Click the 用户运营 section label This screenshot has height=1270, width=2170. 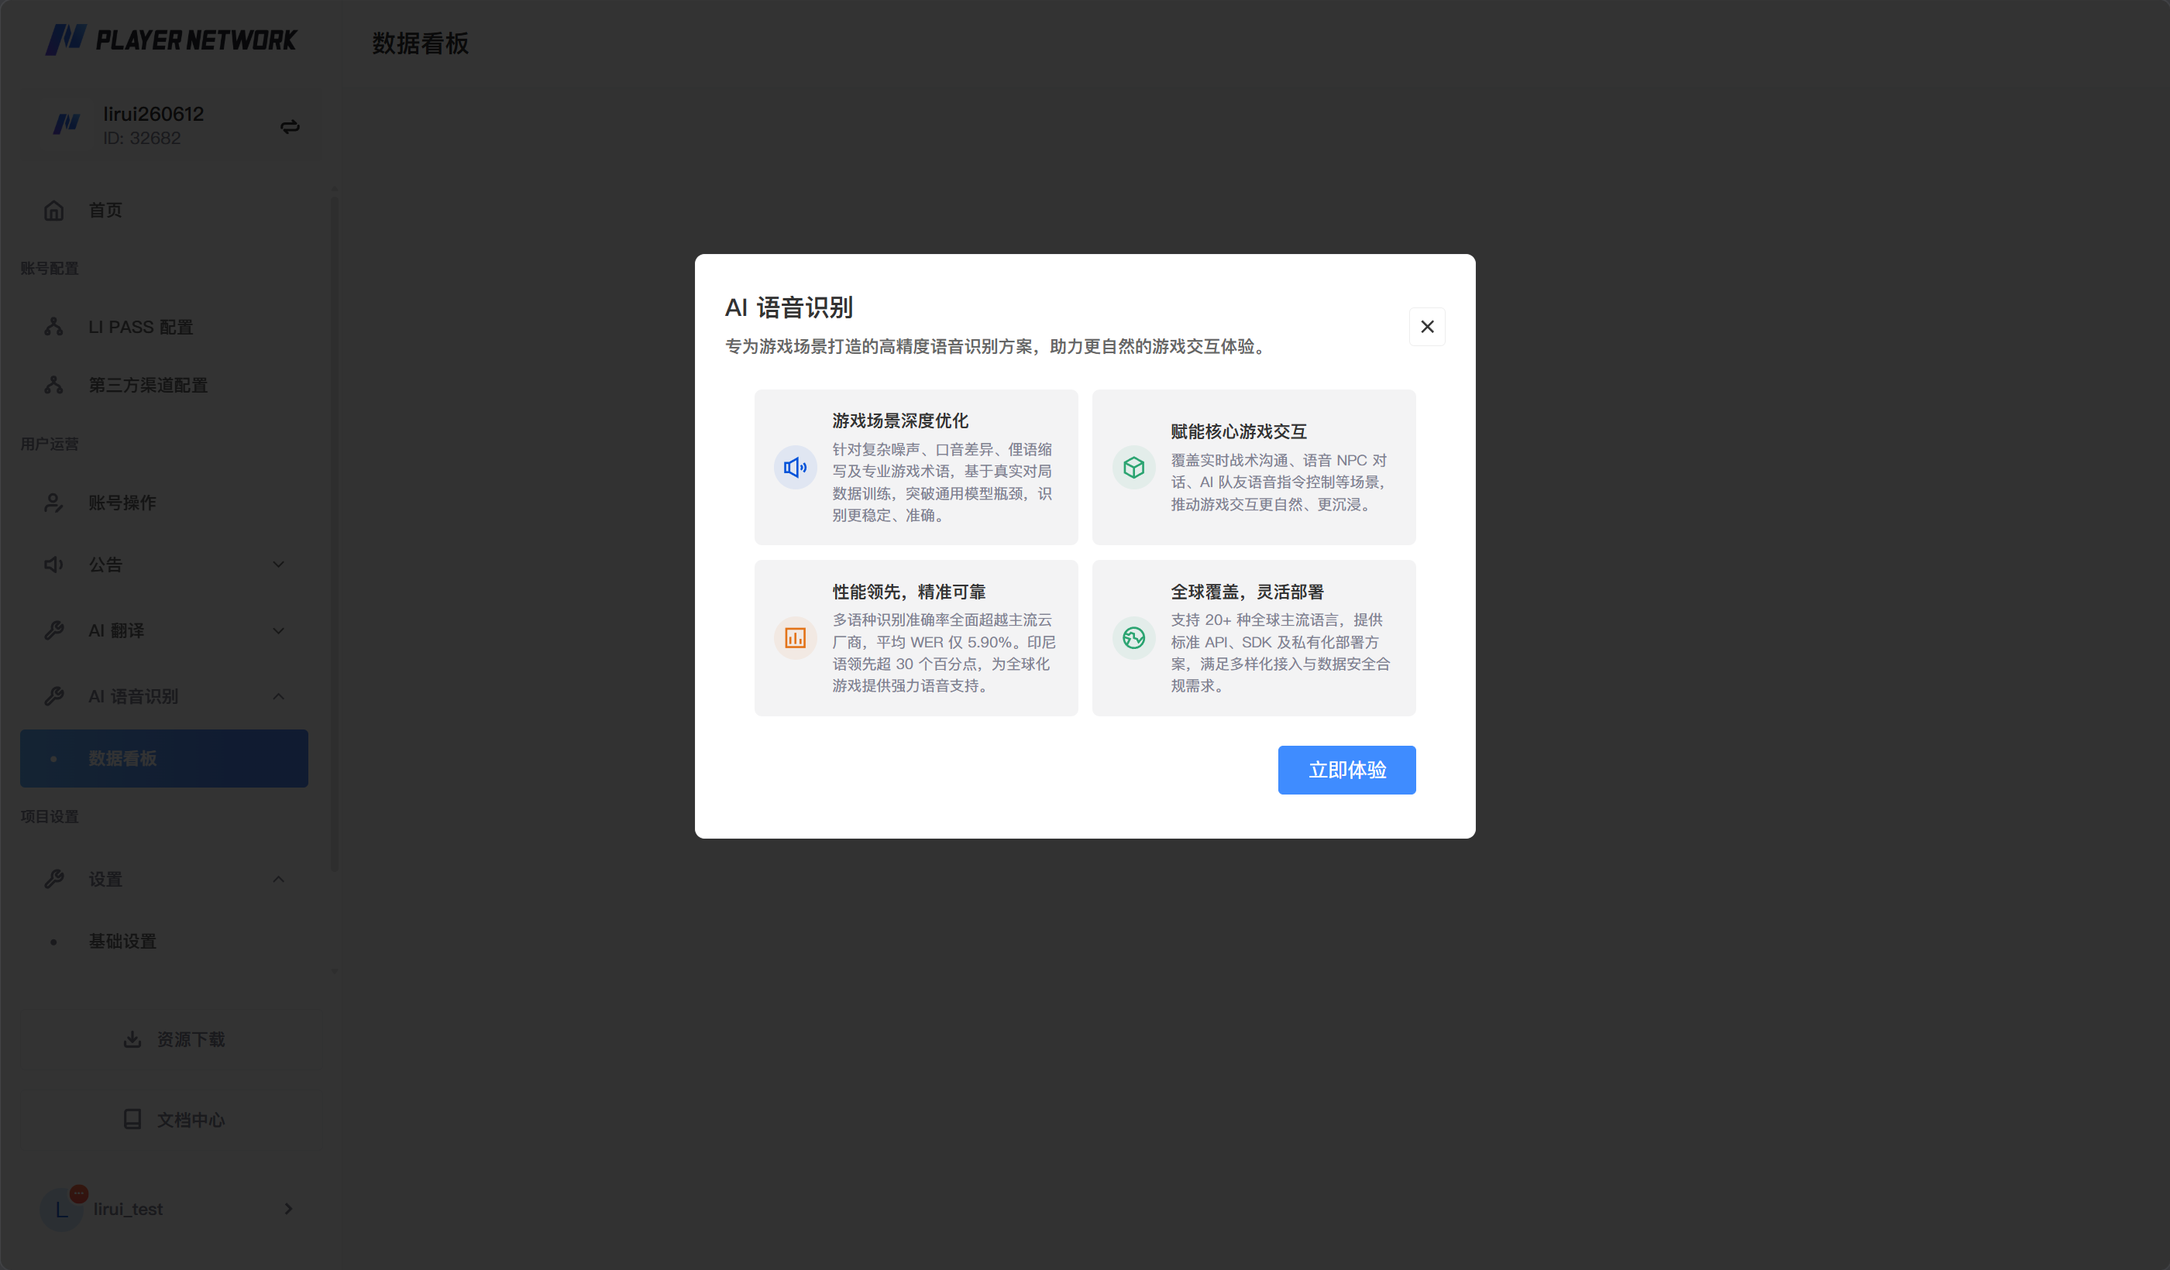click(x=49, y=444)
